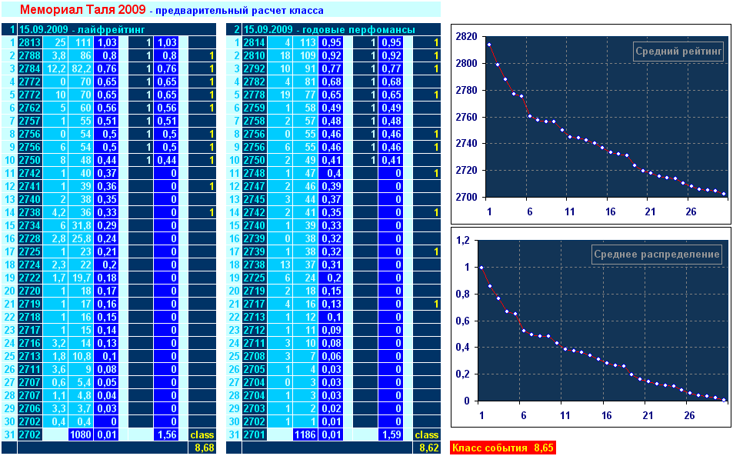Select the cell containing 19,7
The height and width of the screenshot is (456, 733).
coord(81,278)
